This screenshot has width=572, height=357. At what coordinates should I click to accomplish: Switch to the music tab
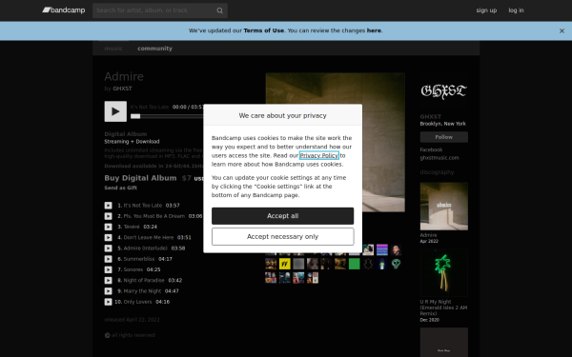[113, 49]
